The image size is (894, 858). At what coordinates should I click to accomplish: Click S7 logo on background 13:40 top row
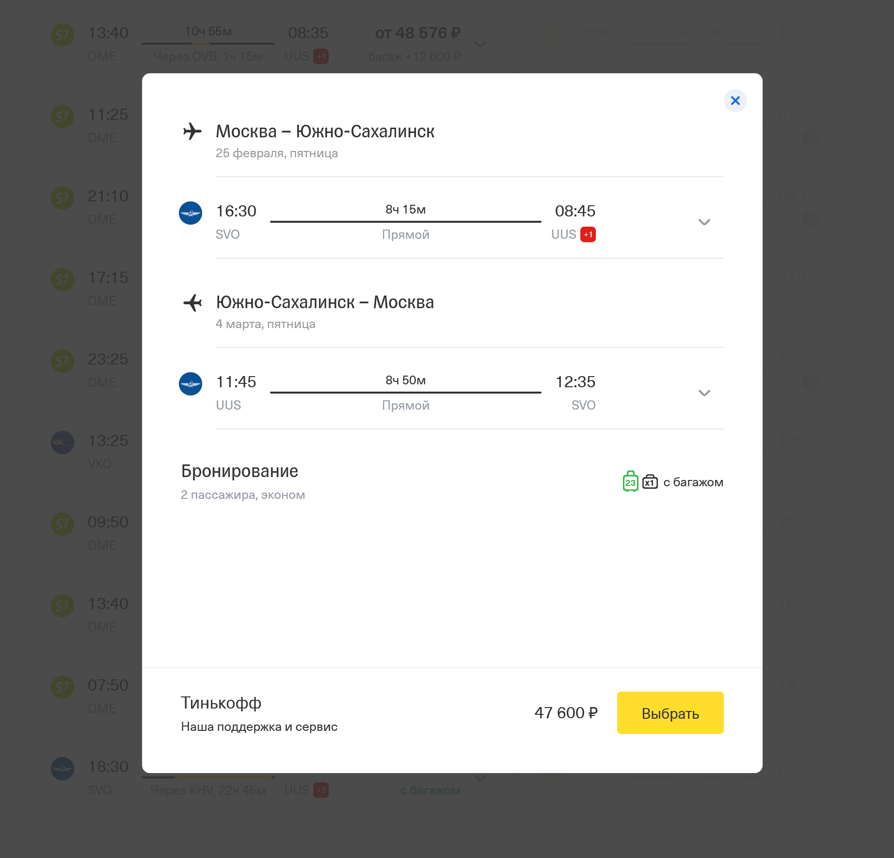tap(63, 35)
